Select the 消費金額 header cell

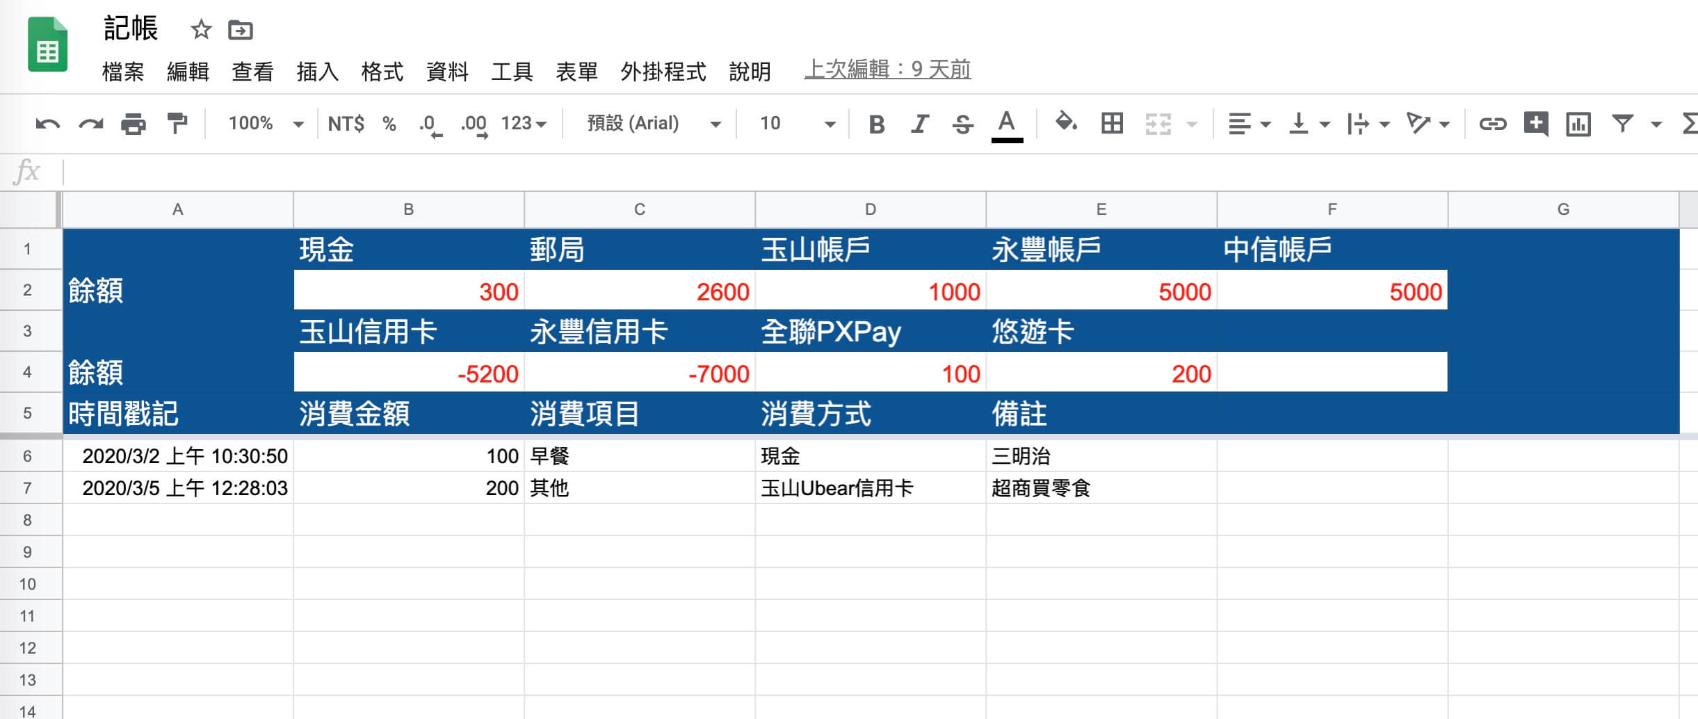point(409,414)
